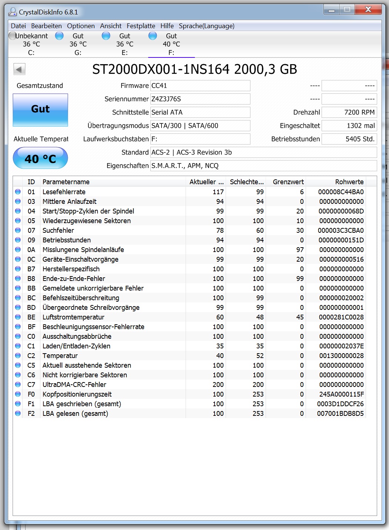Select raw value 0000281C0028
This screenshot has height=530, width=389.
click(x=341, y=317)
